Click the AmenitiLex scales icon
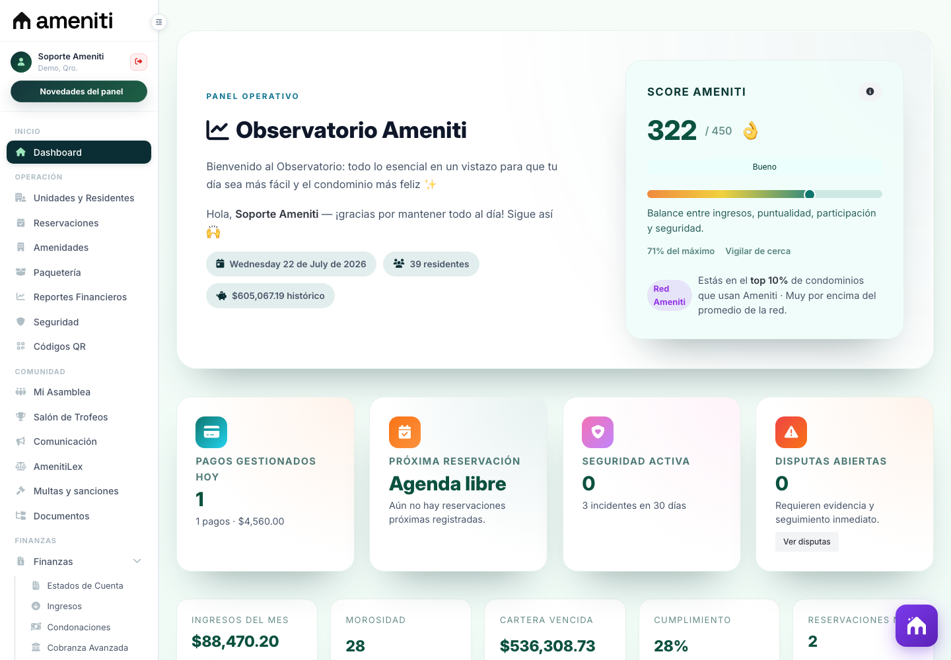This screenshot has width=951, height=660. 20,467
